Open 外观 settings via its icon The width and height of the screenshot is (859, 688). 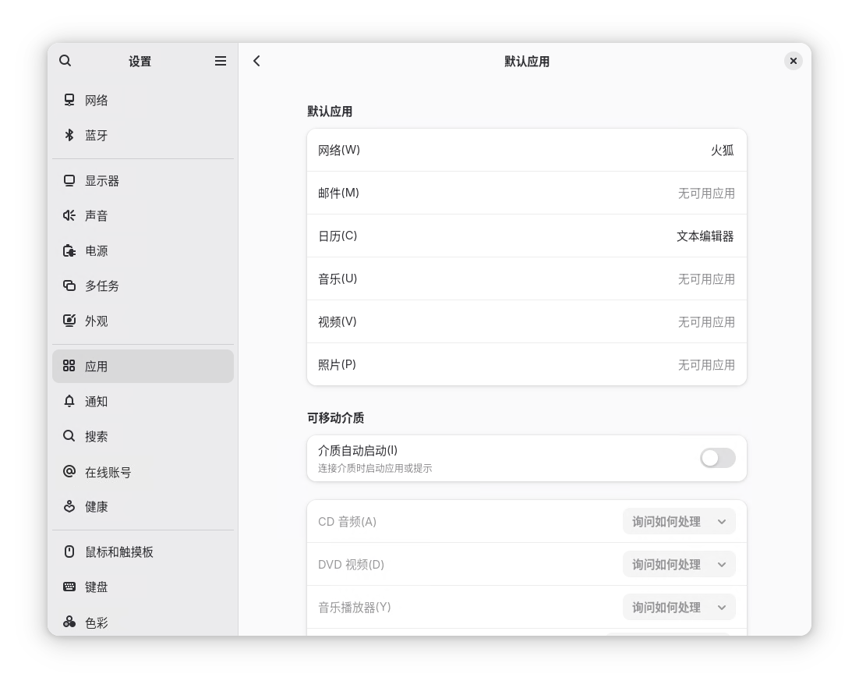coord(69,321)
